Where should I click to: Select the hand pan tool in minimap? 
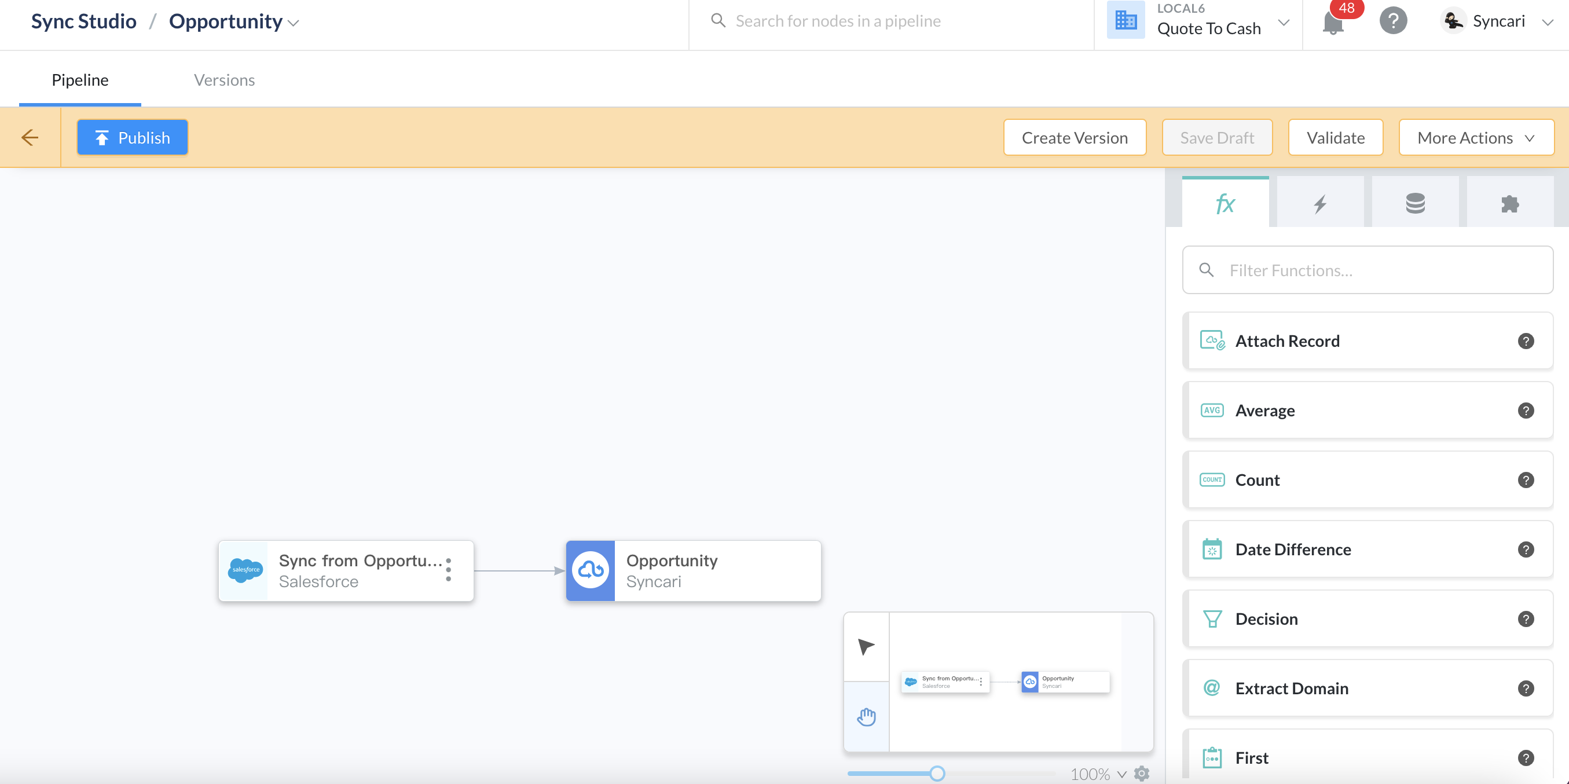point(866,717)
